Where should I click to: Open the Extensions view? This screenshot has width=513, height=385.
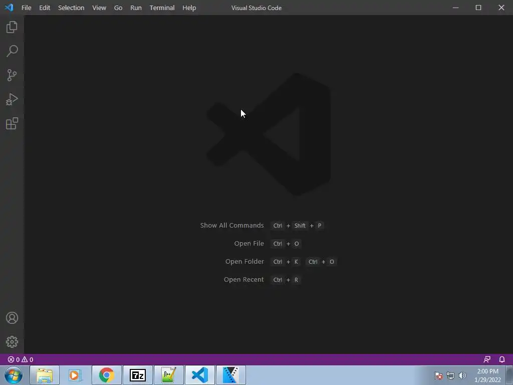[x=12, y=123]
